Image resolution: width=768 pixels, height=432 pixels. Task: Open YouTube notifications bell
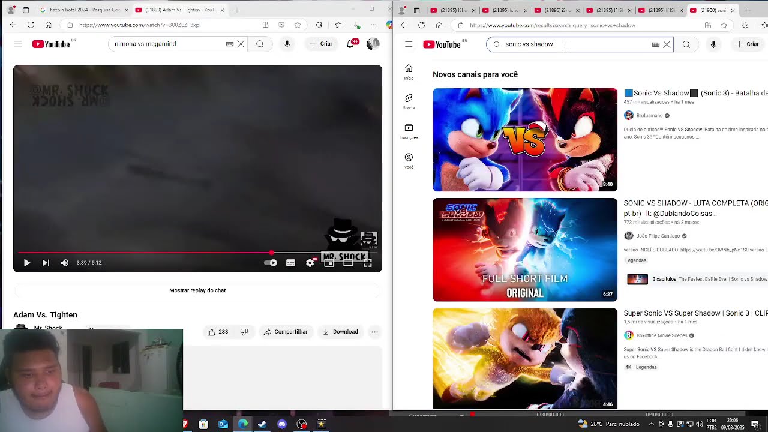351,44
